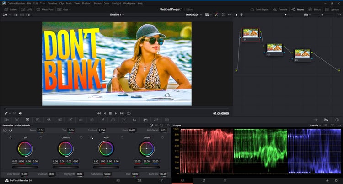Open the RGB Mixer palette icon
This screenshot has height=184, width=343.
pyautogui.click(x=49, y=120)
